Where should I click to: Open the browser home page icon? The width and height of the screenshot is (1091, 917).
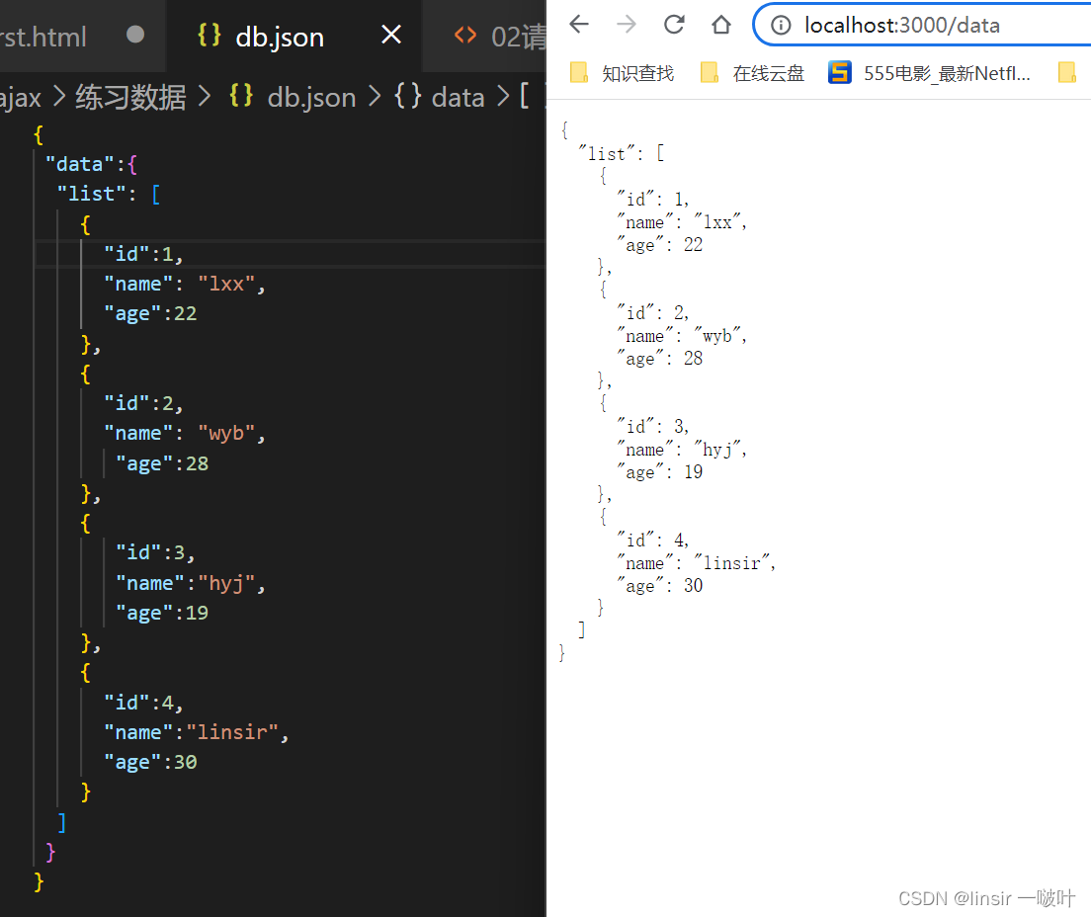tap(721, 25)
